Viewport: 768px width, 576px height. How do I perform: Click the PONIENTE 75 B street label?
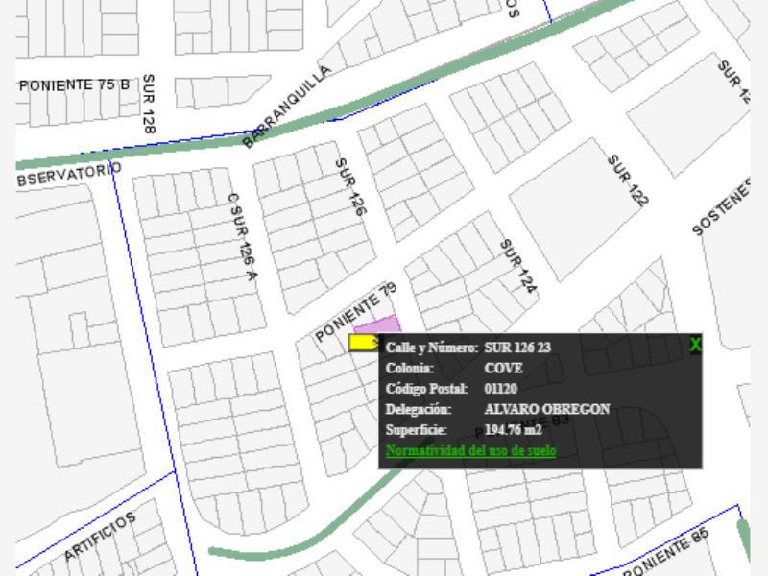[x=75, y=85]
